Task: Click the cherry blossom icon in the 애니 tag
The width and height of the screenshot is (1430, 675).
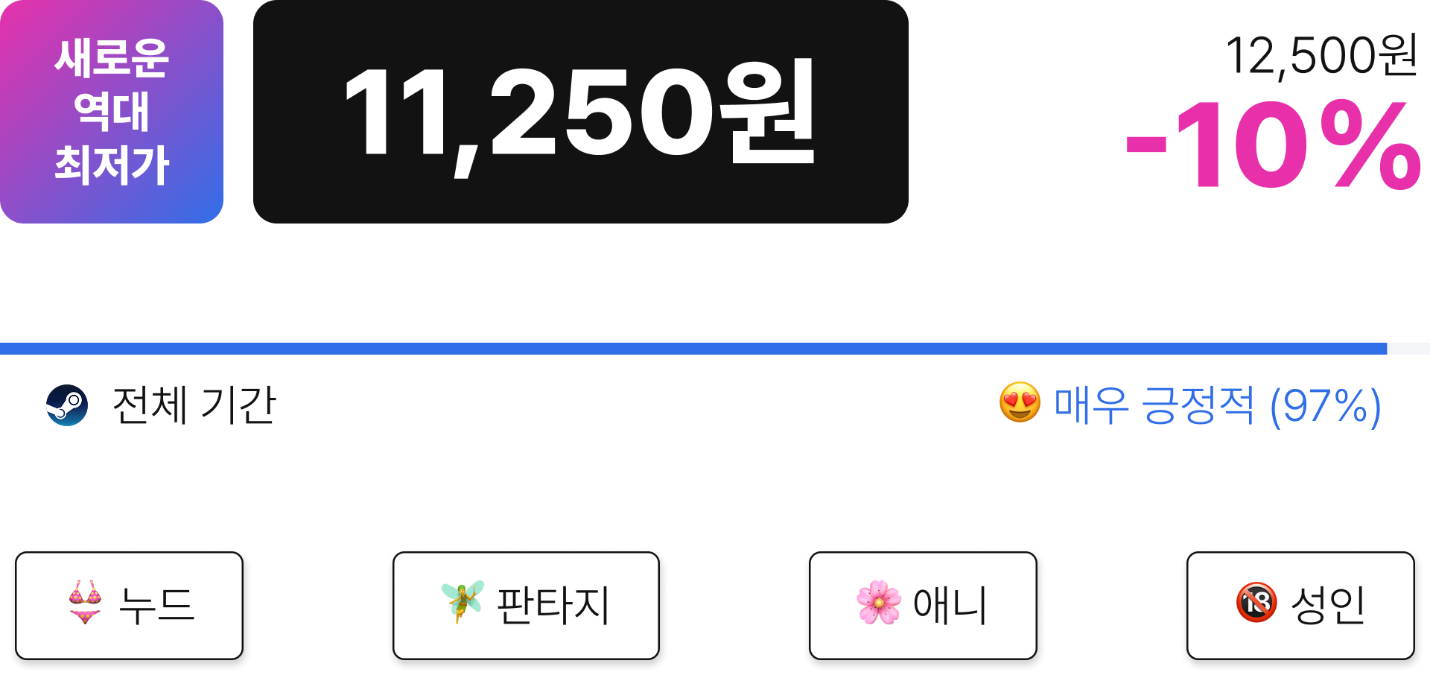Action: coord(879,602)
